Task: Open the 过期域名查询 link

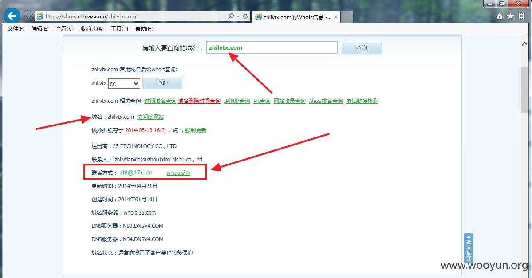Action: coord(160,101)
